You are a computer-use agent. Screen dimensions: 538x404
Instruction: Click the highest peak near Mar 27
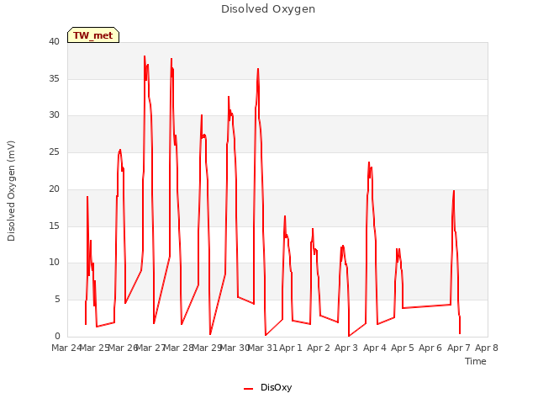coord(145,56)
